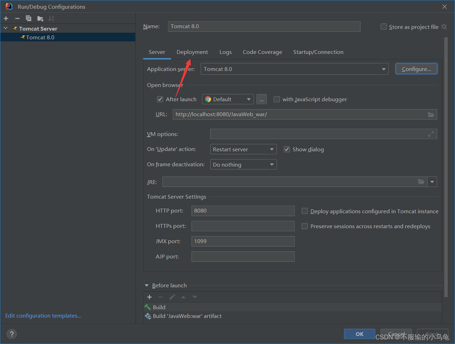Enable with JavaScript debugger checkbox

click(277, 99)
